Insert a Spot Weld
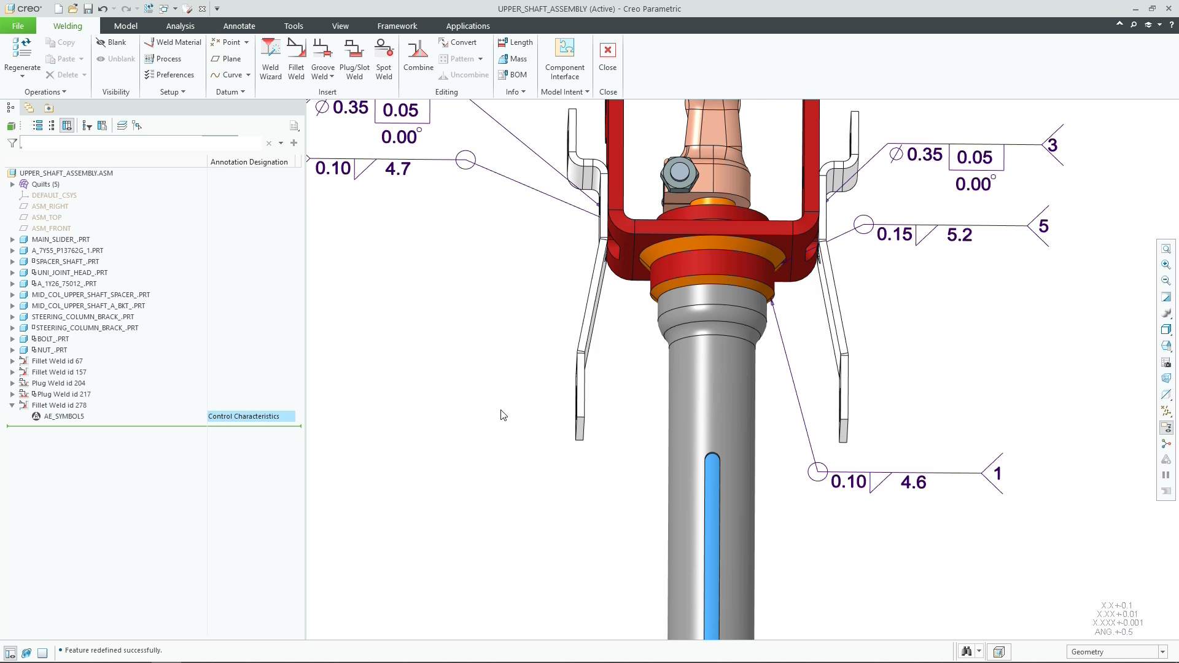Viewport: 1179px width, 663px height. coord(384,59)
